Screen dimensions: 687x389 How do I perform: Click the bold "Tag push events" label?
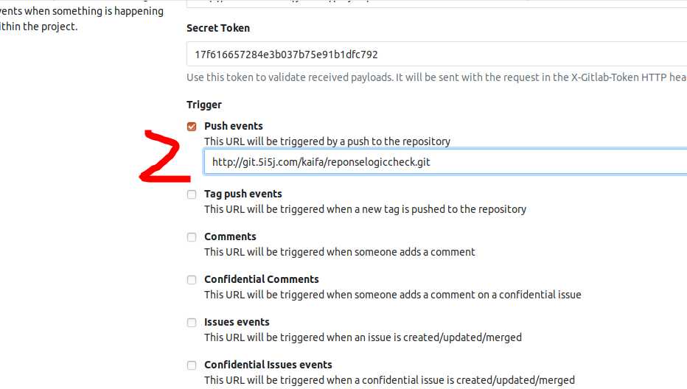243,194
